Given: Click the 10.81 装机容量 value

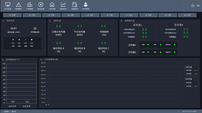Looking at the screenshot, I should pos(13,28).
